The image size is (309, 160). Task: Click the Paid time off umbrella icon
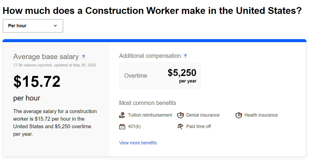point(180,126)
